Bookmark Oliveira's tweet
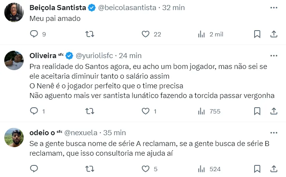Image resolution: width=286 pixels, height=177 pixels. point(257,111)
